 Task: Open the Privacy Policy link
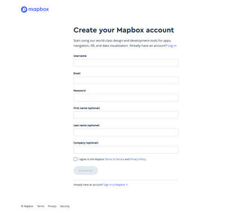click(x=138, y=159)
